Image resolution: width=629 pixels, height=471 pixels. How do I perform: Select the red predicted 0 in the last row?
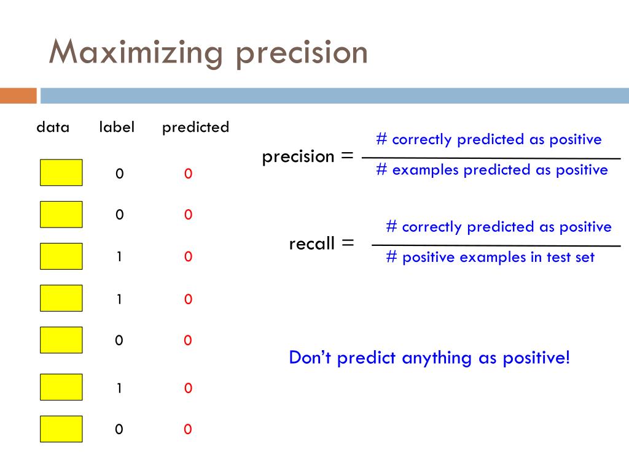[x=188, y=429]
